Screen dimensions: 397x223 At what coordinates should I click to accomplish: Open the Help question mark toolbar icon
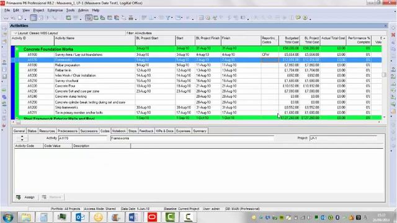(305, 18)
